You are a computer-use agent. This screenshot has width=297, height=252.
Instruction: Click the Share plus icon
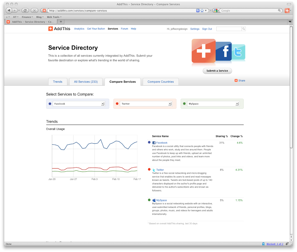[236, 80]
